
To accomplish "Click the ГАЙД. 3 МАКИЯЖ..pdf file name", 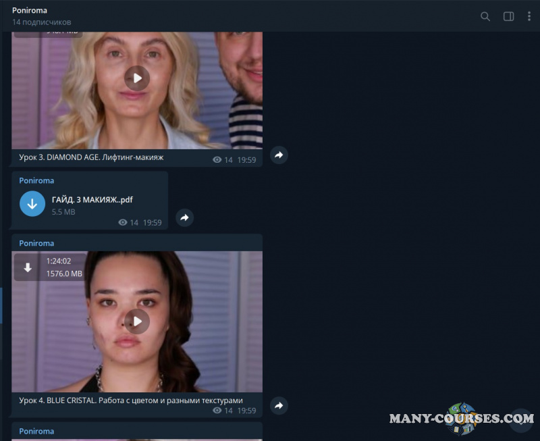I will [x=92, y=200].
